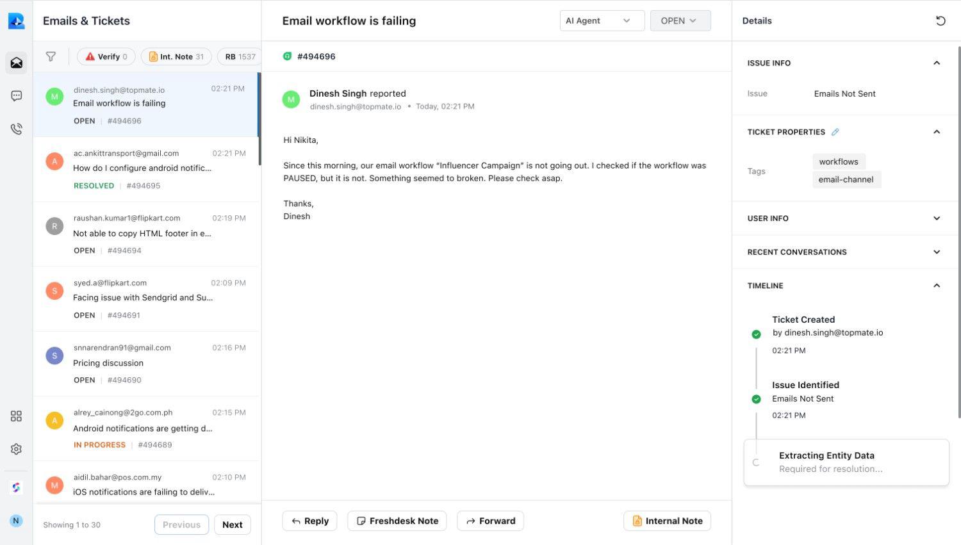Click the refresh icon in Details panel
The height and width of the screenshot is (545, 961).
pyautogui.click(x=940, y=20)
